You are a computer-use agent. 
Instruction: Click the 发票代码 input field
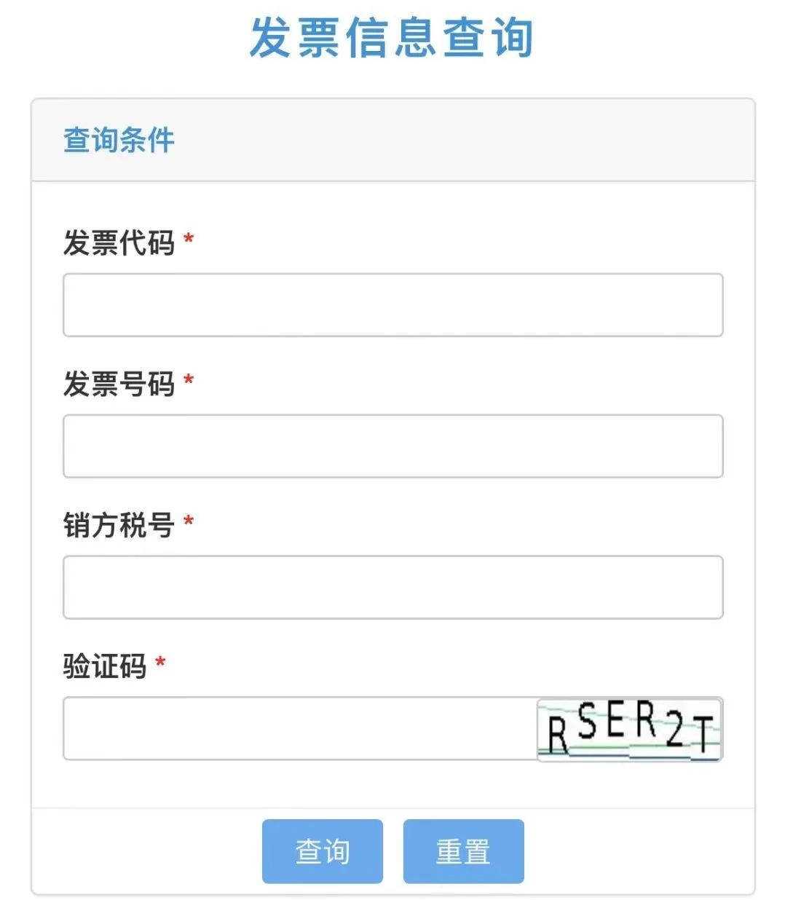(x=392, y=305)
